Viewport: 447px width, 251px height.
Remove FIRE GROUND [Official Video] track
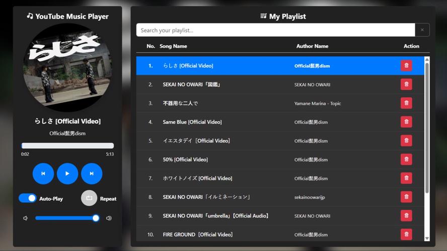click(406, 234)
